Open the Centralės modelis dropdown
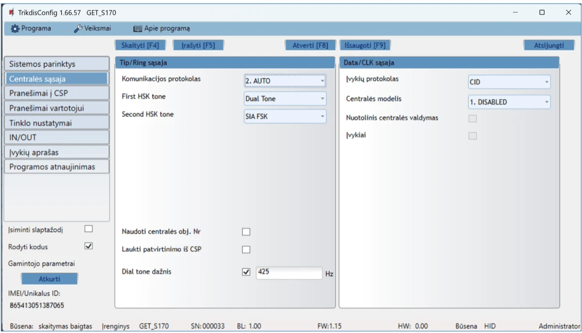582x333 pixels. [509, 102]
